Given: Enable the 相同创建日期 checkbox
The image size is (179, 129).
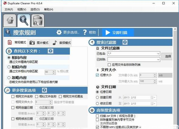Looking at the screenshot, I should pos(13,108).
